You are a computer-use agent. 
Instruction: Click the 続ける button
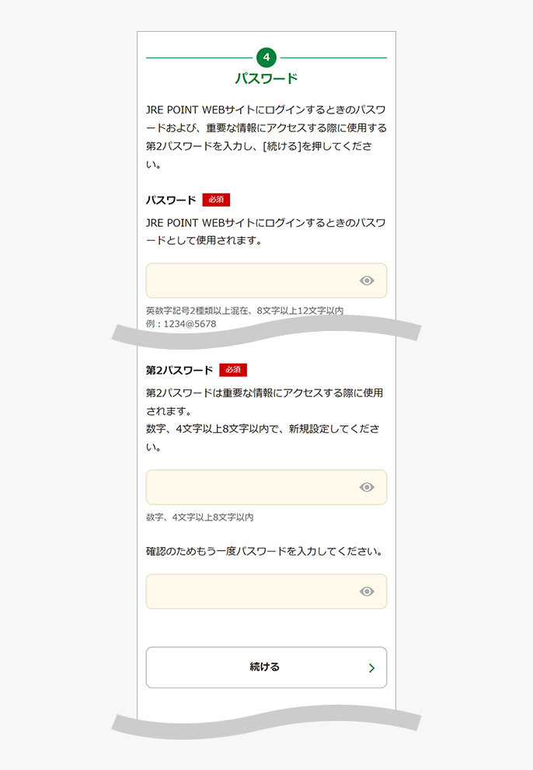click(266, 667)
